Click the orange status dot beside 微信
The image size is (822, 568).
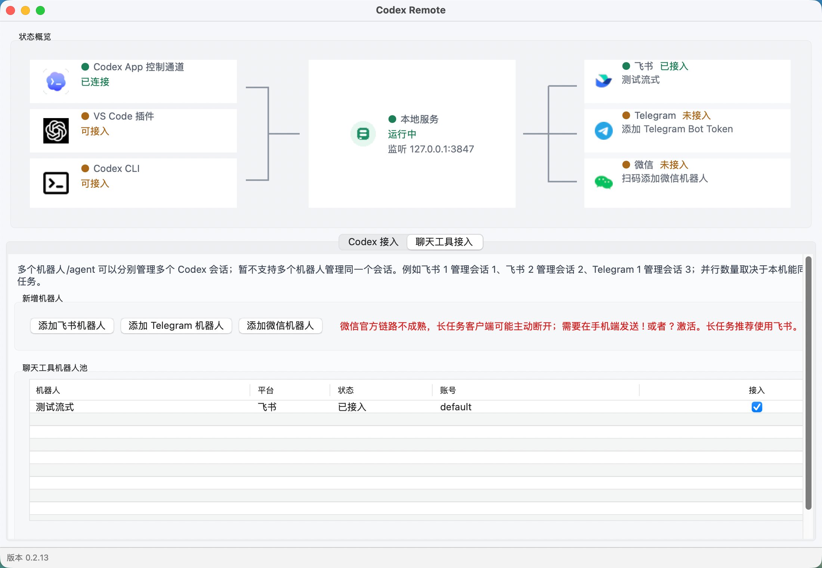[x=626, y=164]
